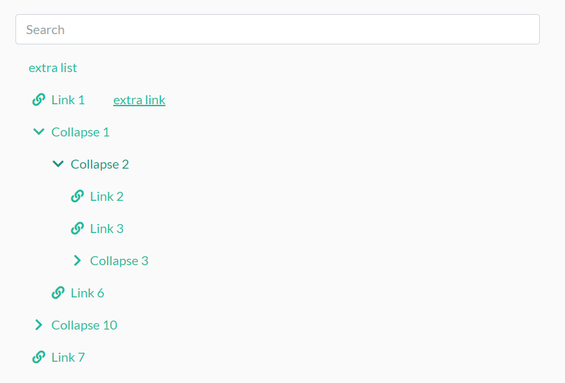
Task: Open Link 6
Action: pos(87,292)
